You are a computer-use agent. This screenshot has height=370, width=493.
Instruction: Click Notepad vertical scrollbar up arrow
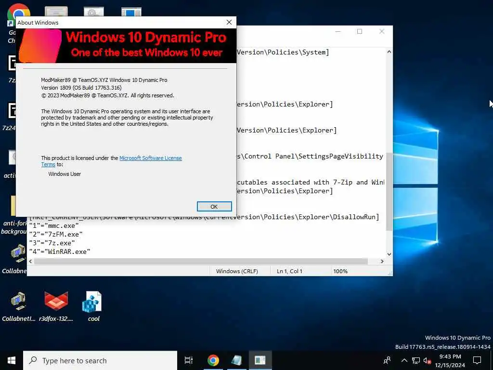click(x=389, y=52)
